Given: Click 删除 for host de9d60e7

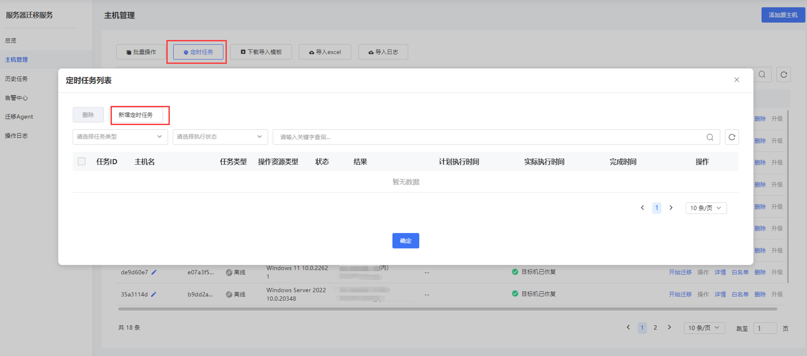Looking at the screenshot, I should coord(760,272).
